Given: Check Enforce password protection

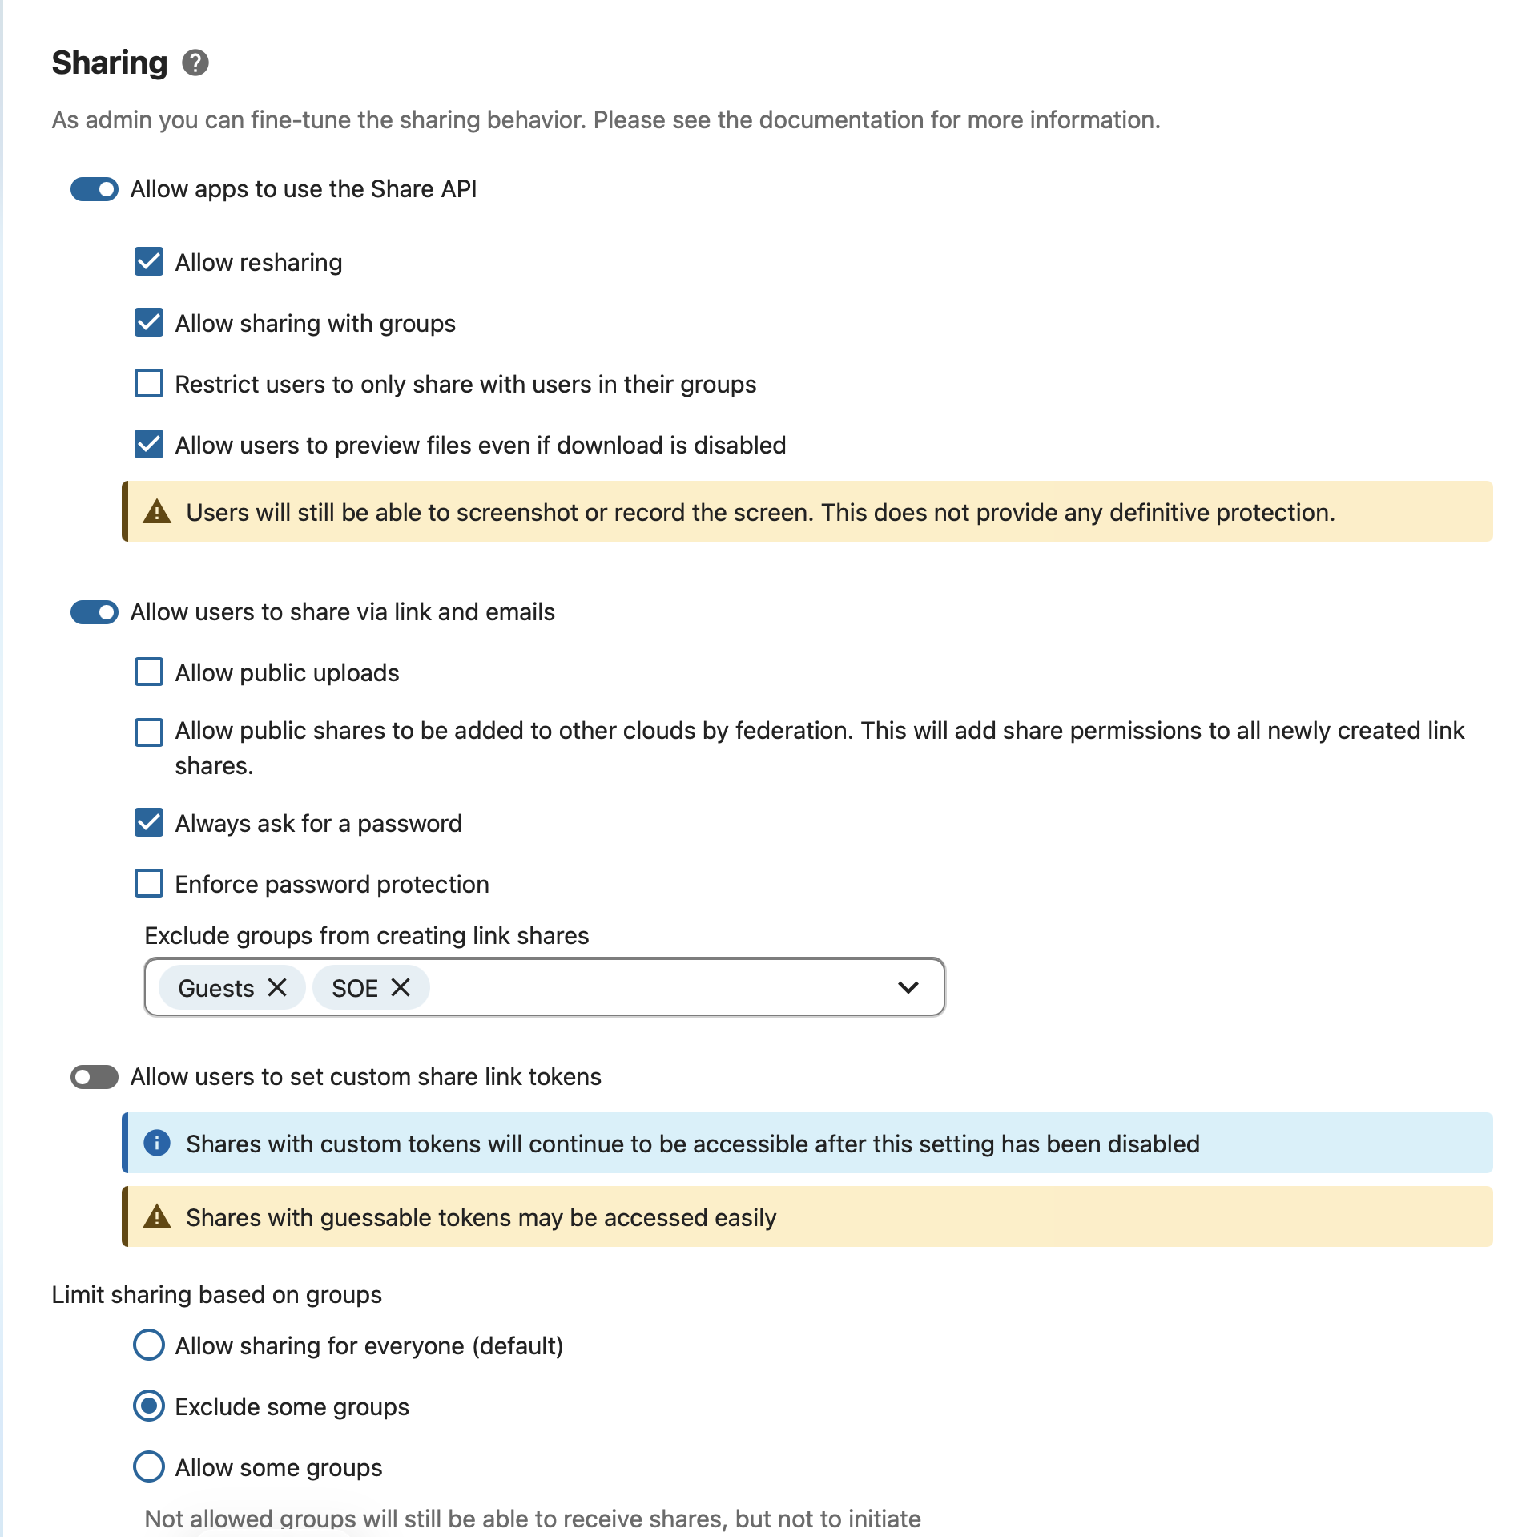Looking at the screenshot, I should click(149, 884).
